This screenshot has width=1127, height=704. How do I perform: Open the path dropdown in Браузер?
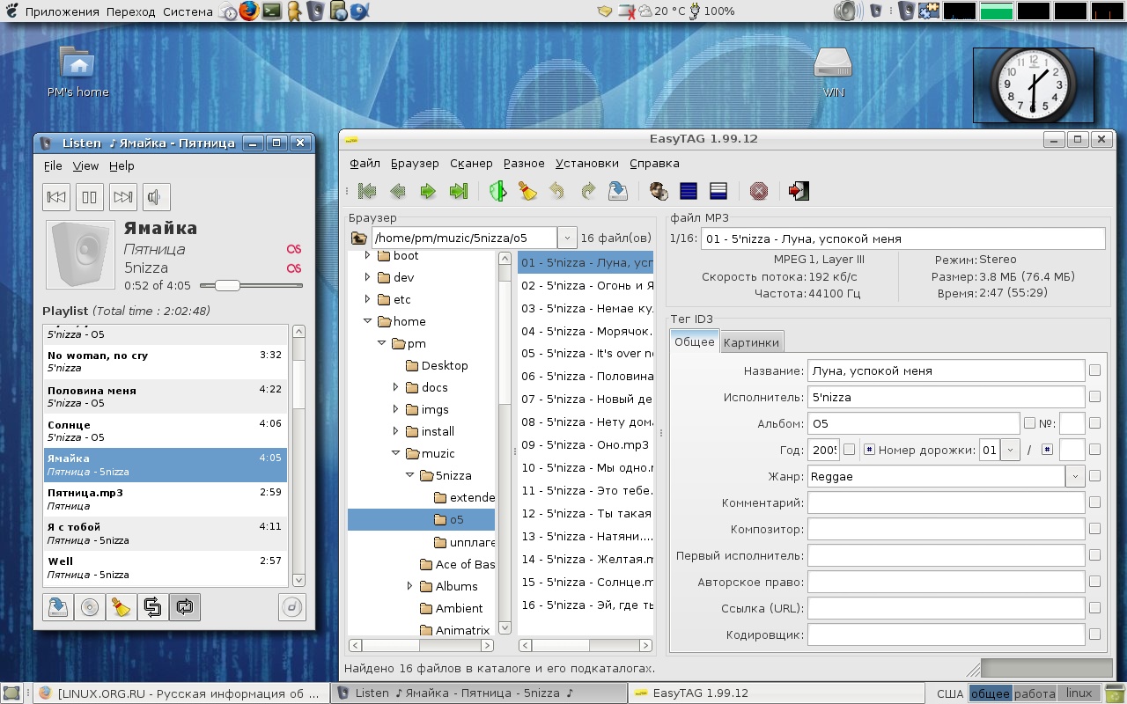[566, 238]
